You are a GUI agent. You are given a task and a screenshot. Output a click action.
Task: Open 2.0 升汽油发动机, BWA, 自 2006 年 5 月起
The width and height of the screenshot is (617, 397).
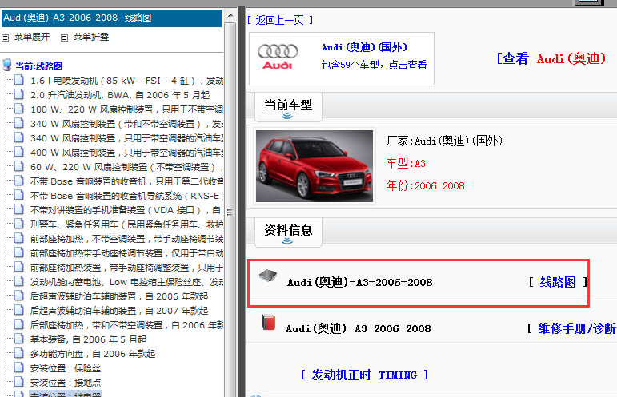click(120, 95)
